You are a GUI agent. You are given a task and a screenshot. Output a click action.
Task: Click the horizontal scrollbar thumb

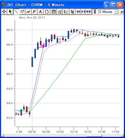tap(94, 135)
